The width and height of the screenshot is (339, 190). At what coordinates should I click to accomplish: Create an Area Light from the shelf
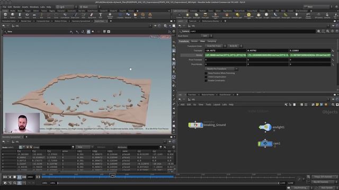click(205, 15)
